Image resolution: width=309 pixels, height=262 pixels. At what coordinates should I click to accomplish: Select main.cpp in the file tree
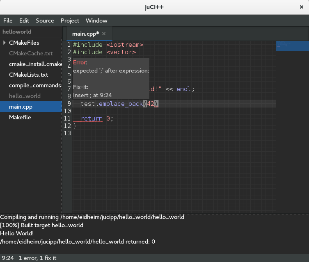21,107
